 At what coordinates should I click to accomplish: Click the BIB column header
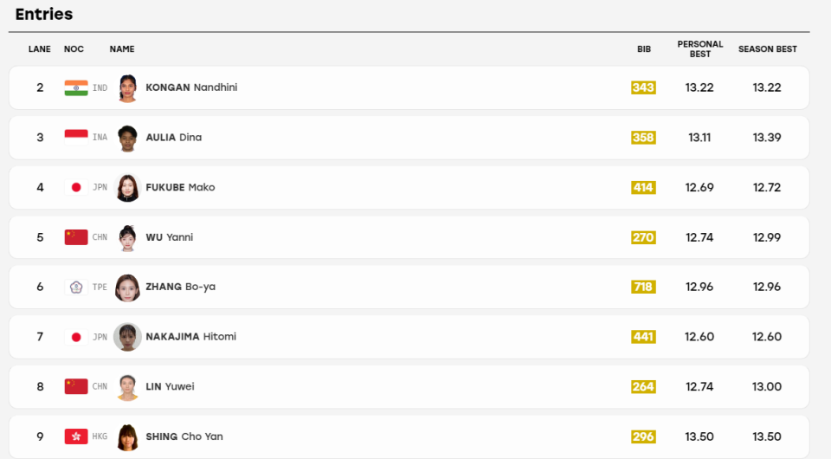(644, 48)
